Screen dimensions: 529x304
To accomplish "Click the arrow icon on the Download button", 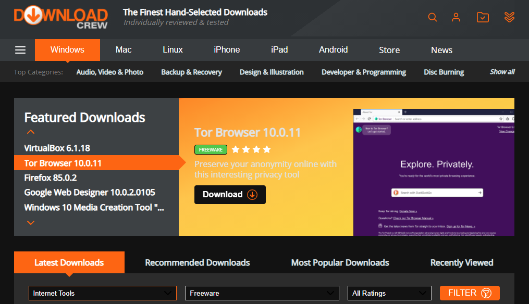I will click(x=252, y=194).
